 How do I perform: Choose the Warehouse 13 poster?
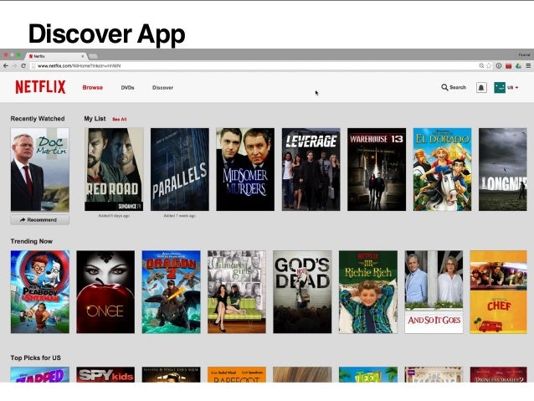pyautogui.click(x=377, y=169)
